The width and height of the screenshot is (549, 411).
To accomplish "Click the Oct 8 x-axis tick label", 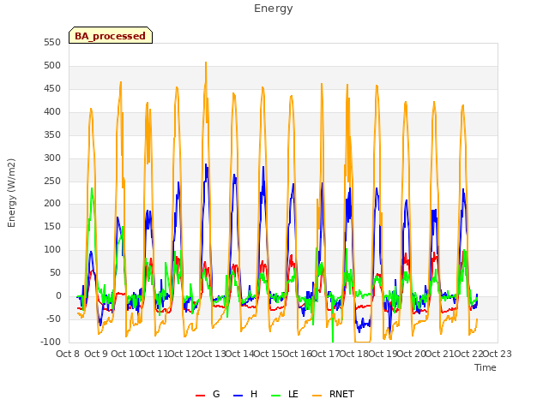I will [68, 354].
